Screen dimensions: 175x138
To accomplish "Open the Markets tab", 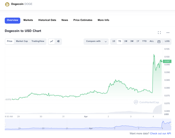I will tap(28, 20).
